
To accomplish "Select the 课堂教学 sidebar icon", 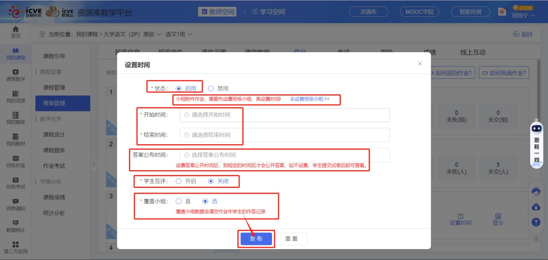I will click(16, 75).
